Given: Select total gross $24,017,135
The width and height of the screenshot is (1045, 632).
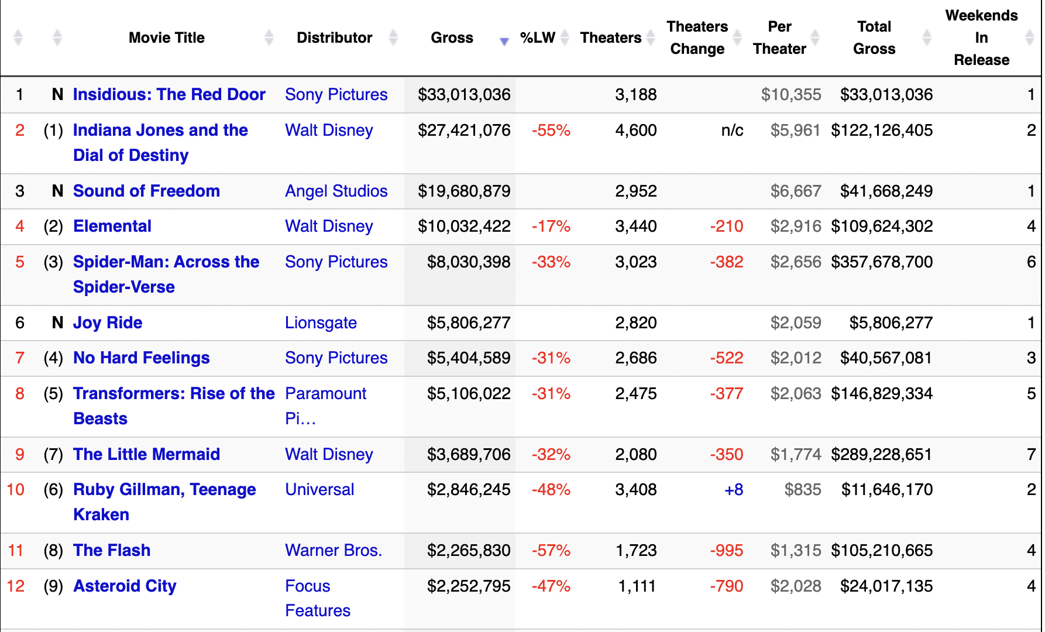Looking at the screenshot, I should click(886, 586).
